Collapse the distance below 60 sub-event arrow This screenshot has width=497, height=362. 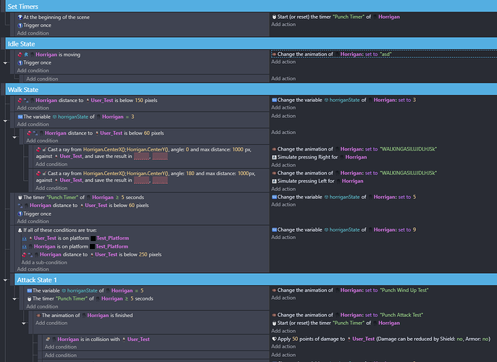(x=14, y=137)
